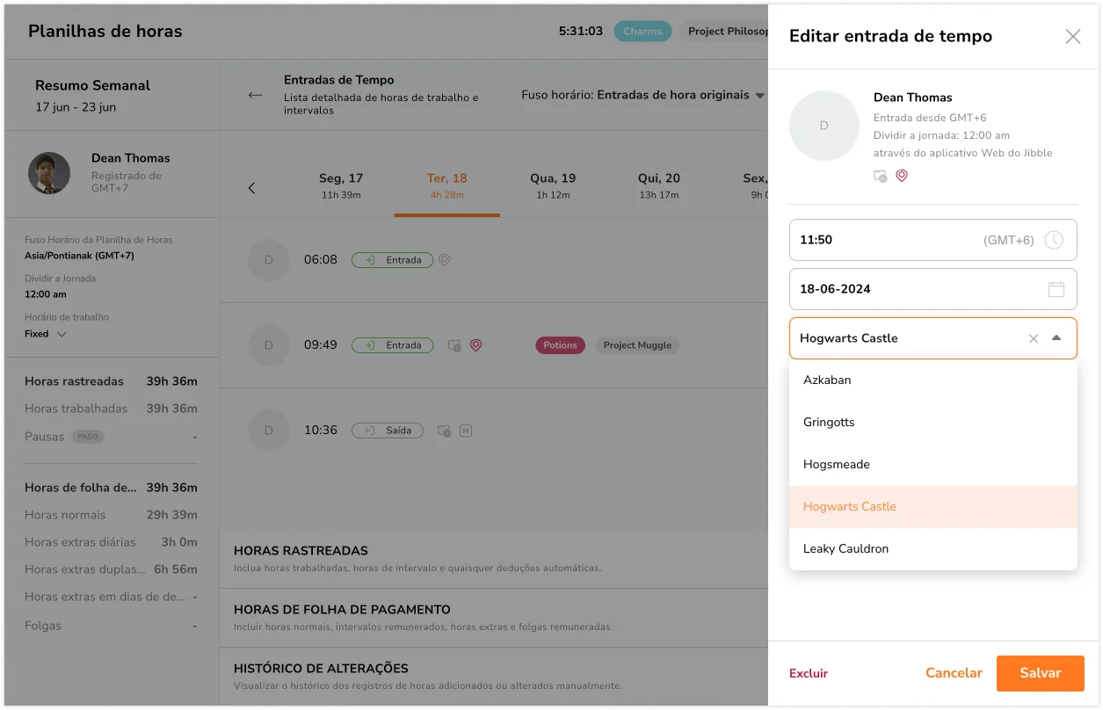The height and width of the screenshot is (710, 1103).
Task: Click the M manual icon on the 10:36 entry
Action: point(466,431)
